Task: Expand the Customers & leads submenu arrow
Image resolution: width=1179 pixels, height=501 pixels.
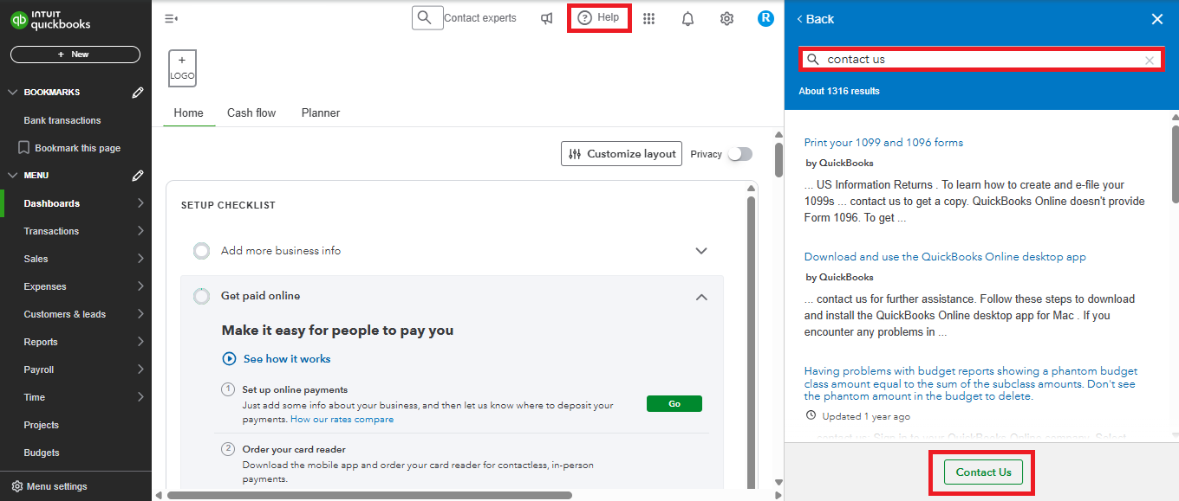Action: (x=140, y=314)
